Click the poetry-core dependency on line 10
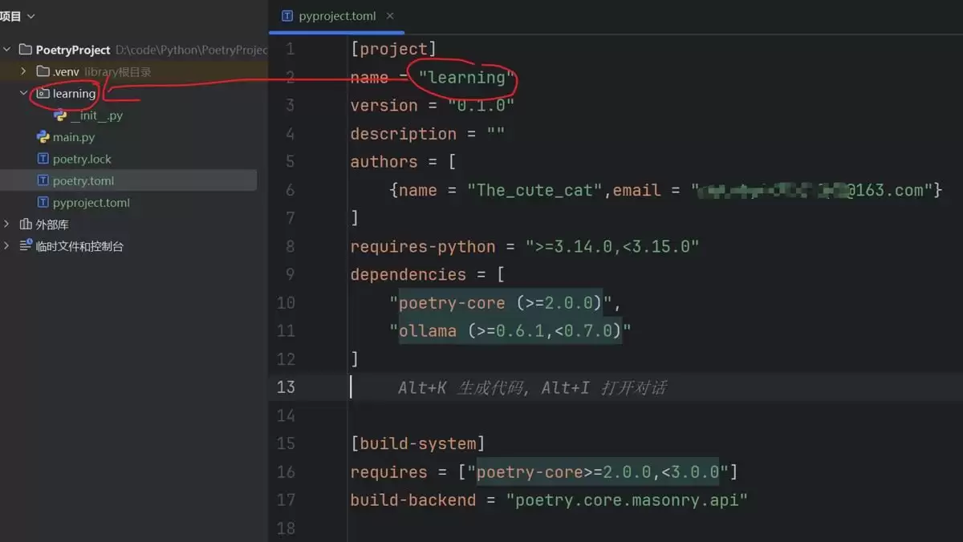This screenshot has width=963, height=542. pos(501,302)
